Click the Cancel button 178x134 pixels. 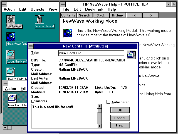tap(120, 118)
